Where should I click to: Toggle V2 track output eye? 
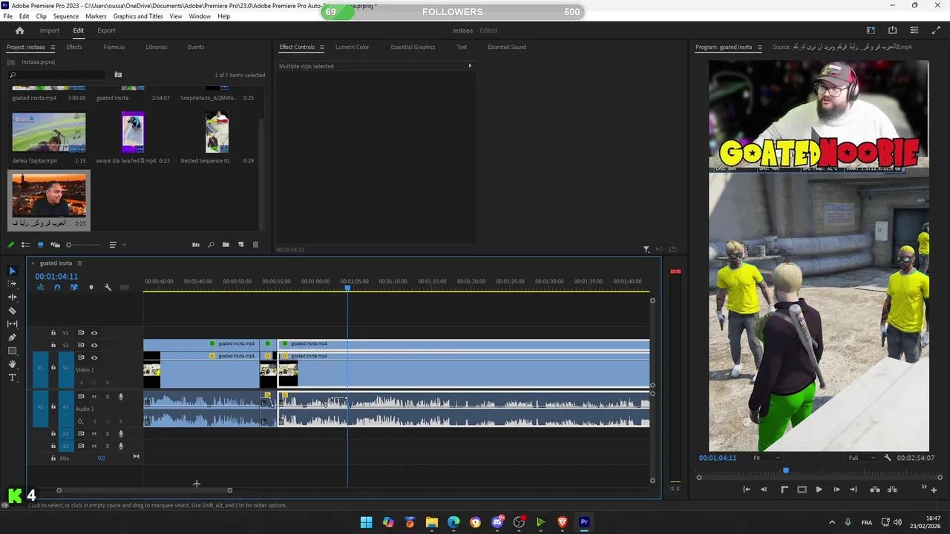94,345
